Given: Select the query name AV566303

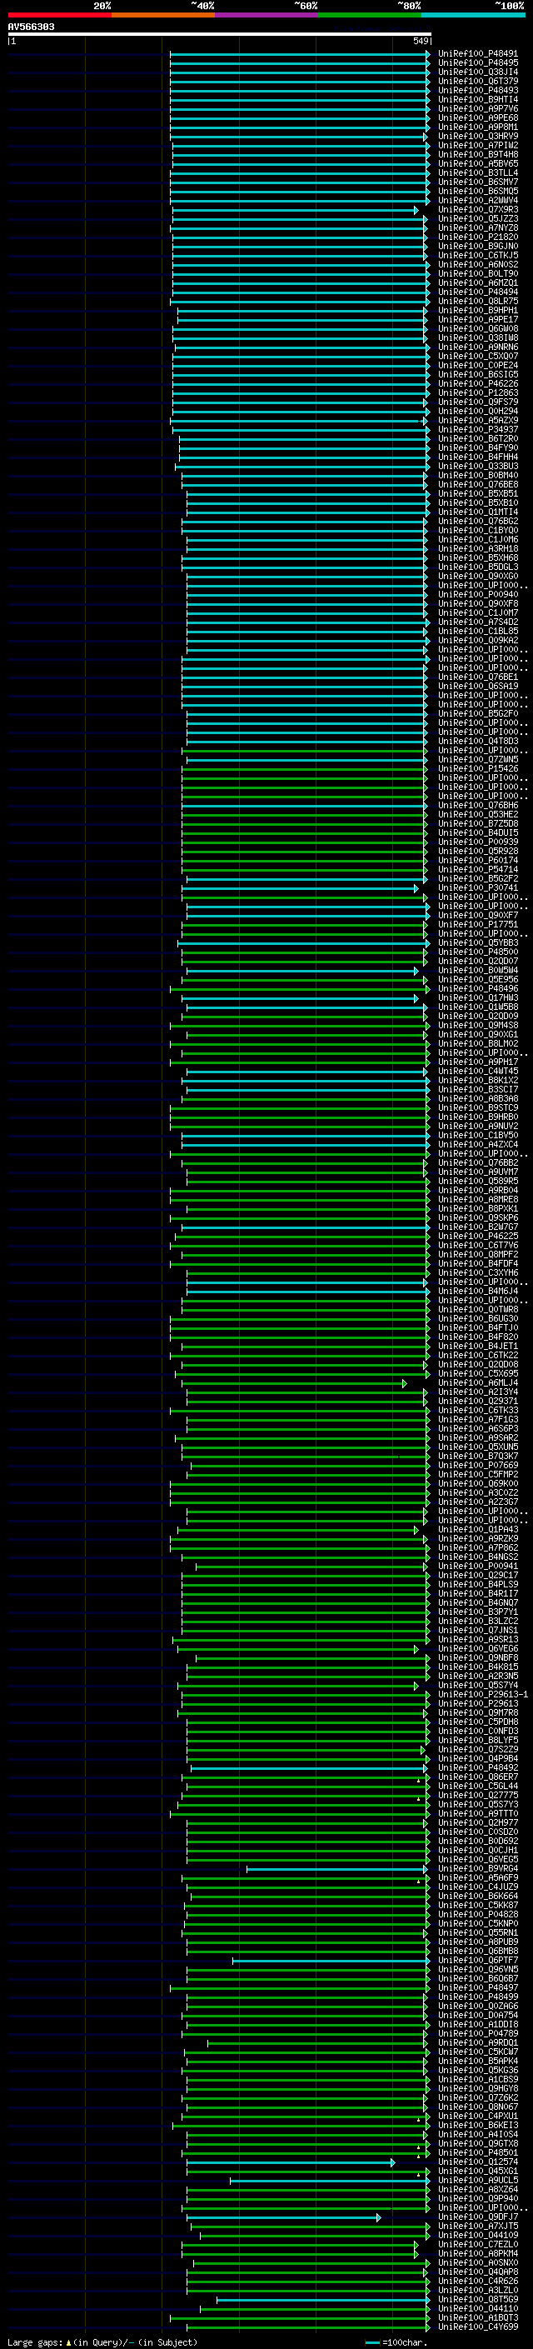Looking at the screenshot, I should (31, 27).
